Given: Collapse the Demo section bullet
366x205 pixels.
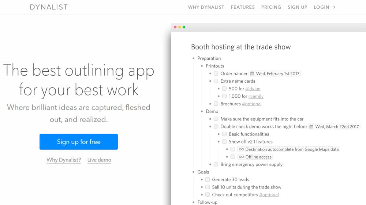Looking at the screenshot, I should 202,112.
